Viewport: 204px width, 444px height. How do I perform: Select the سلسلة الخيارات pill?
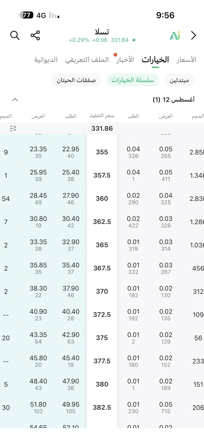pos(133,80)
